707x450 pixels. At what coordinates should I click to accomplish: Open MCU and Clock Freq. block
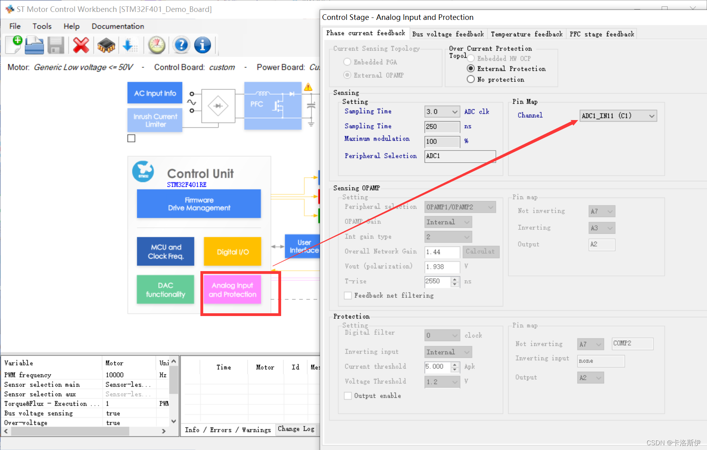(165, 251)
